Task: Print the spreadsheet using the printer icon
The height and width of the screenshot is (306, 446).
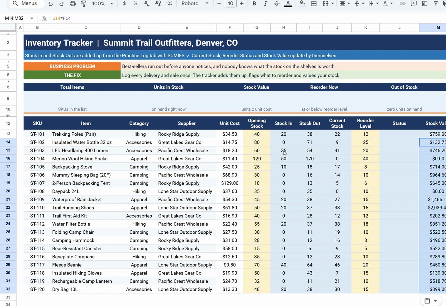Action: pos(72,4)
